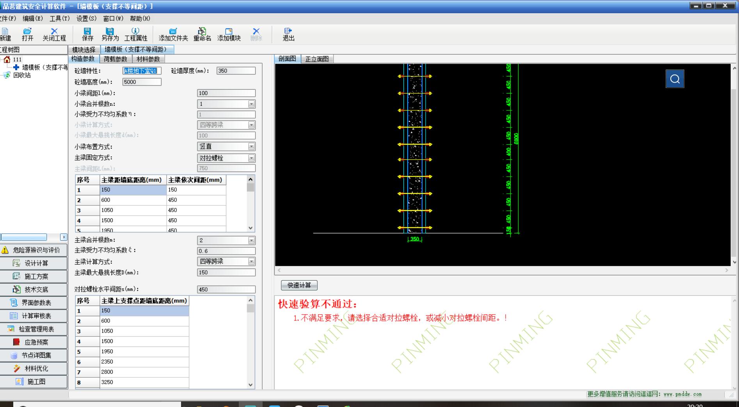Open 文件(F) menu
Screen dimensions: 739x407
(x=8, y=18)
